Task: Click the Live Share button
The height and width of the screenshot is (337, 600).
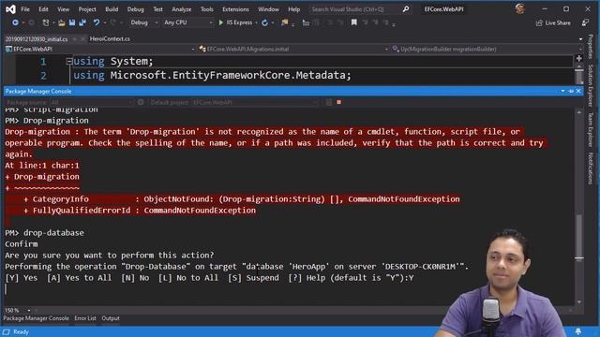Action: (x=553, y=22)
